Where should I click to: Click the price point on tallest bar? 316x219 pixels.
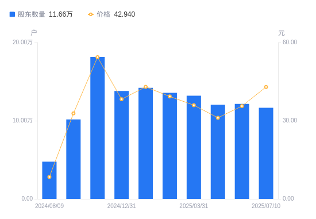point(98,57)
